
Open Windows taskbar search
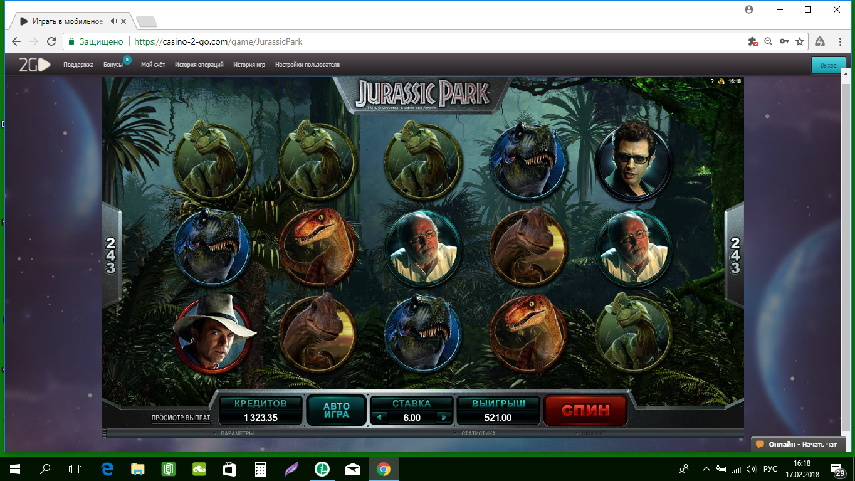[45, 468]
